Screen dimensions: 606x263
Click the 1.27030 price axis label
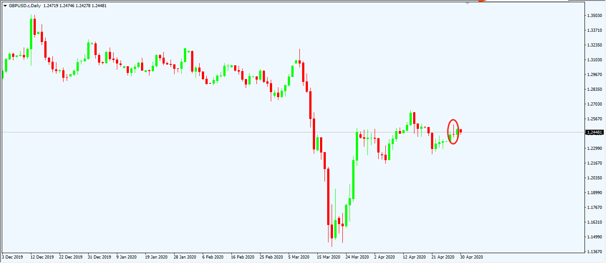coord(595,104)
